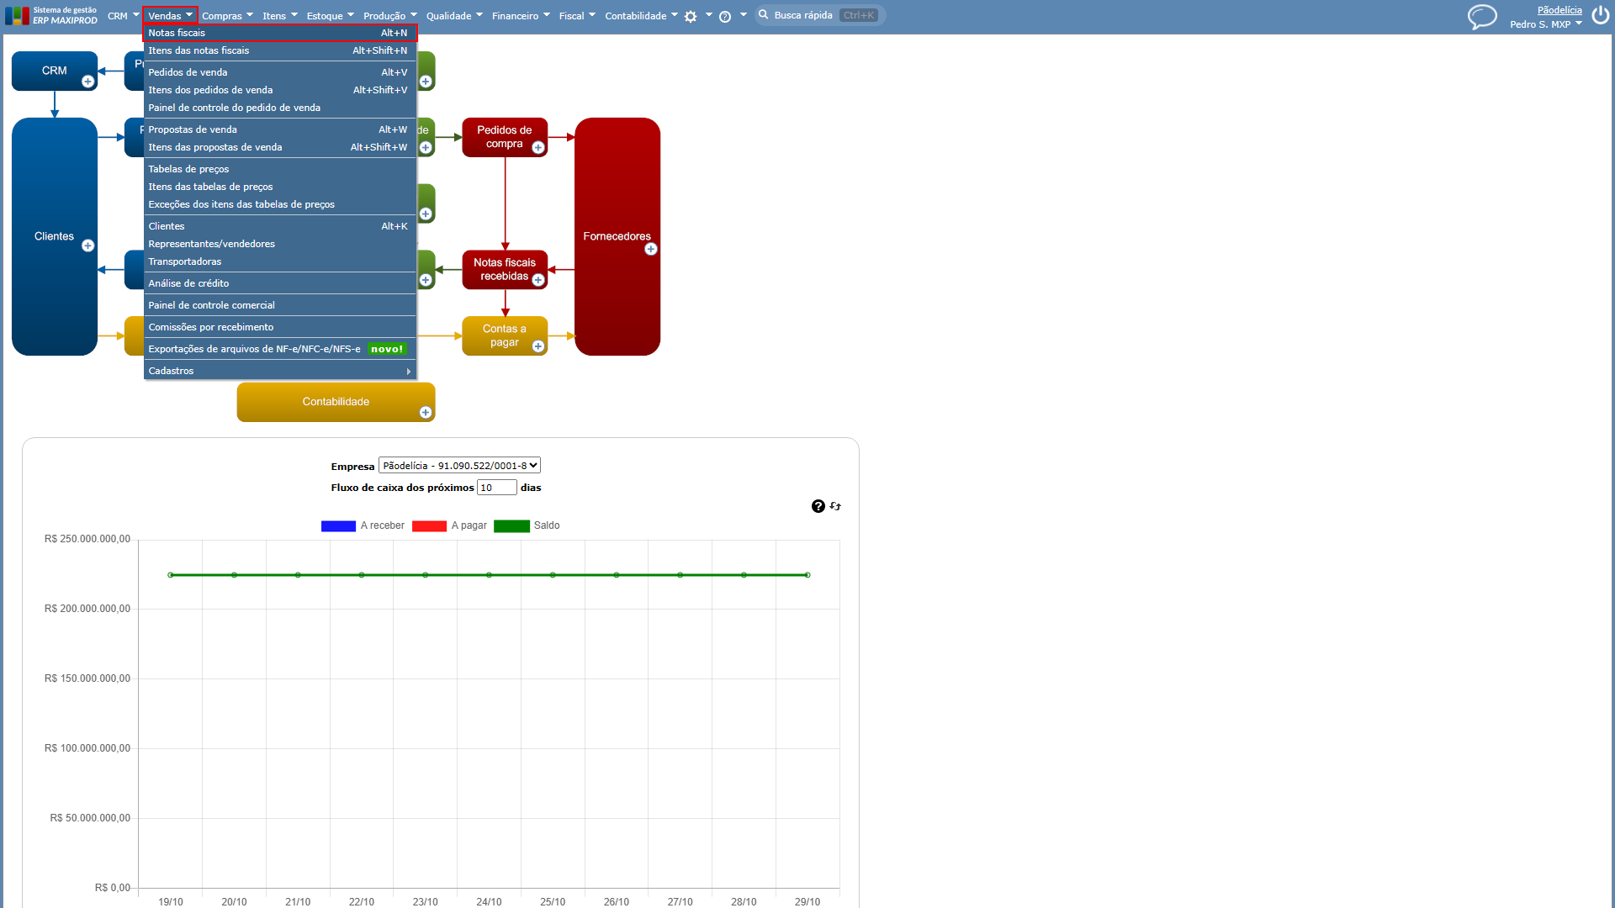Viewport: 1615px width, 908px height.
Task: Click plus icon on Fornecedores block
Action: tap(651, 249)
